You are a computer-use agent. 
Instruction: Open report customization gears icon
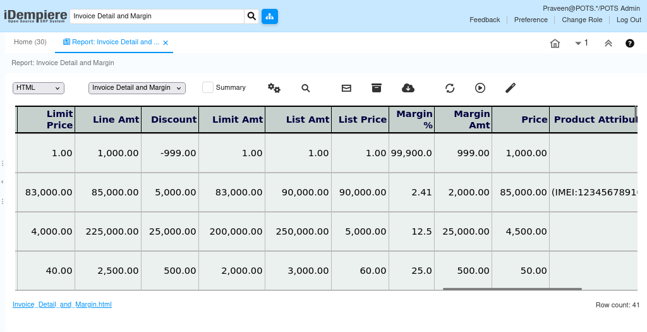click(x=274, y=87)
